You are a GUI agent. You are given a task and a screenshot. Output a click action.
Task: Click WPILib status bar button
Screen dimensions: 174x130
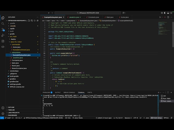[166, 118]
